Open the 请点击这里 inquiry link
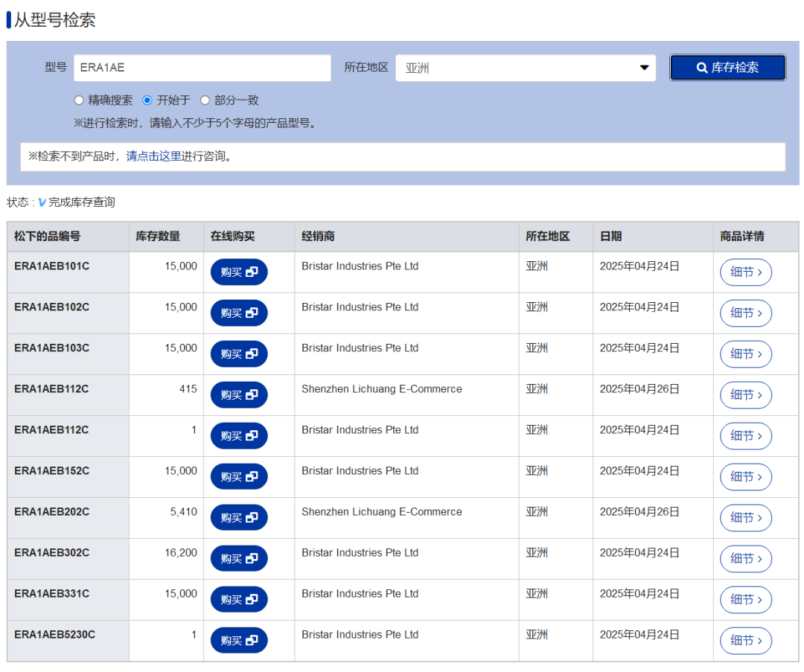 click(x=153, y=157)
